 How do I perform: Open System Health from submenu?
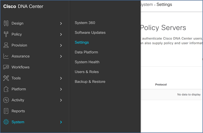point(87,62)
